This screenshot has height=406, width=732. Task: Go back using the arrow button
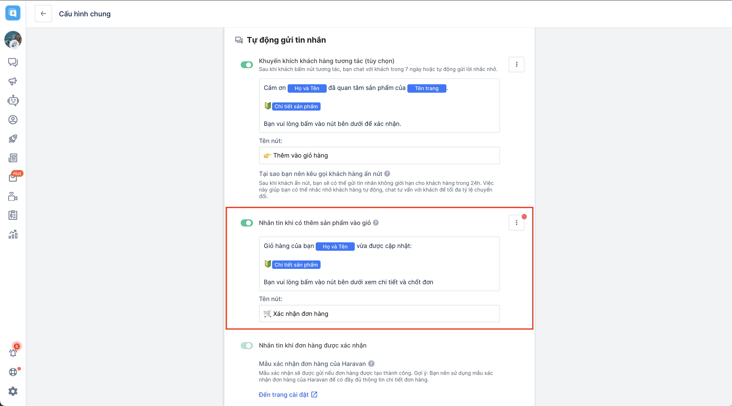tap(43, 14)
